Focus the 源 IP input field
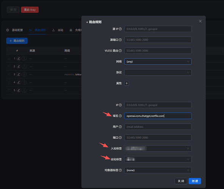Viewport: 224px width, 189px height. tap(158, 29)
